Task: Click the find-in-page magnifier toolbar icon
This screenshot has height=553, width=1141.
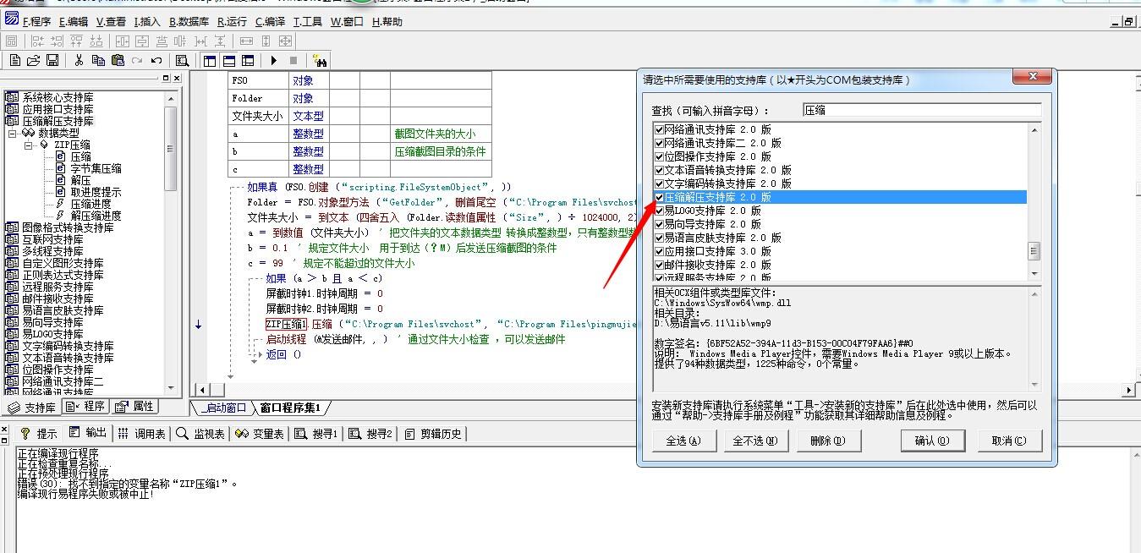Action: [x=182, y=60]
